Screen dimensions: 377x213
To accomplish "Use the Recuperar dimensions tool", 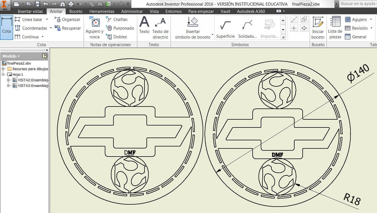I will (x=67, y=28).
